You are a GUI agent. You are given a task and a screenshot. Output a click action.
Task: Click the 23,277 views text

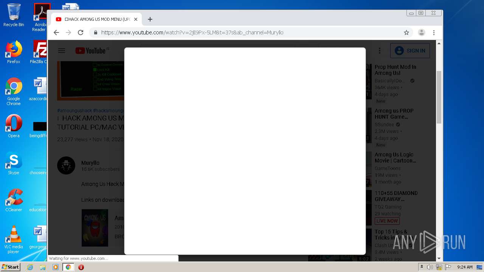tap(72, 139)
